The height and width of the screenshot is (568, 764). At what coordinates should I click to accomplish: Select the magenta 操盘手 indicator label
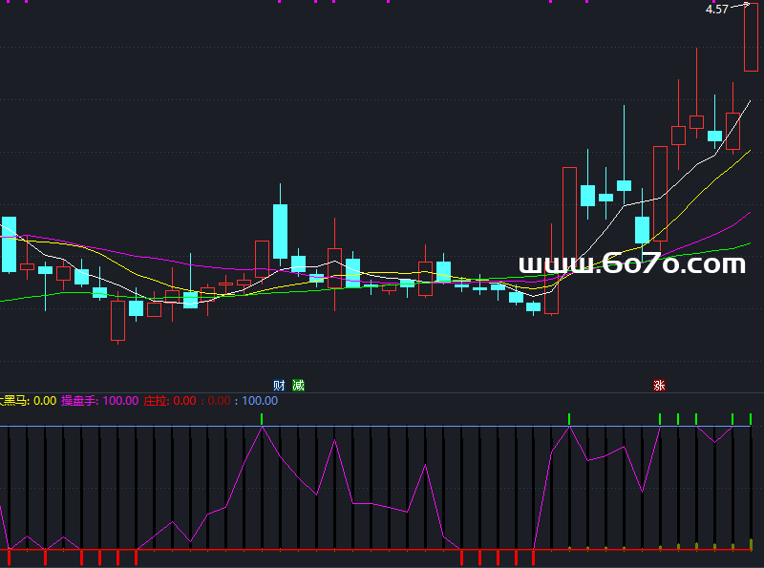pyautogui.click(x=99, y=401)
